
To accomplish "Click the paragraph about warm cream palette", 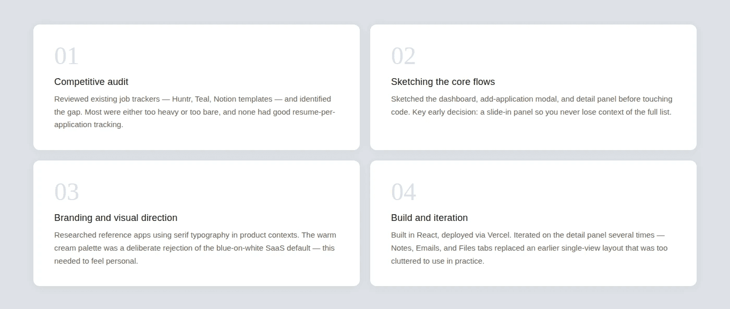I will coord(195,248).
